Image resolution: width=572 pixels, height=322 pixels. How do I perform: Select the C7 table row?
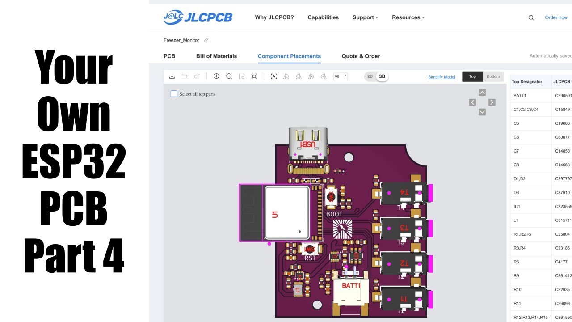[541, 151]
